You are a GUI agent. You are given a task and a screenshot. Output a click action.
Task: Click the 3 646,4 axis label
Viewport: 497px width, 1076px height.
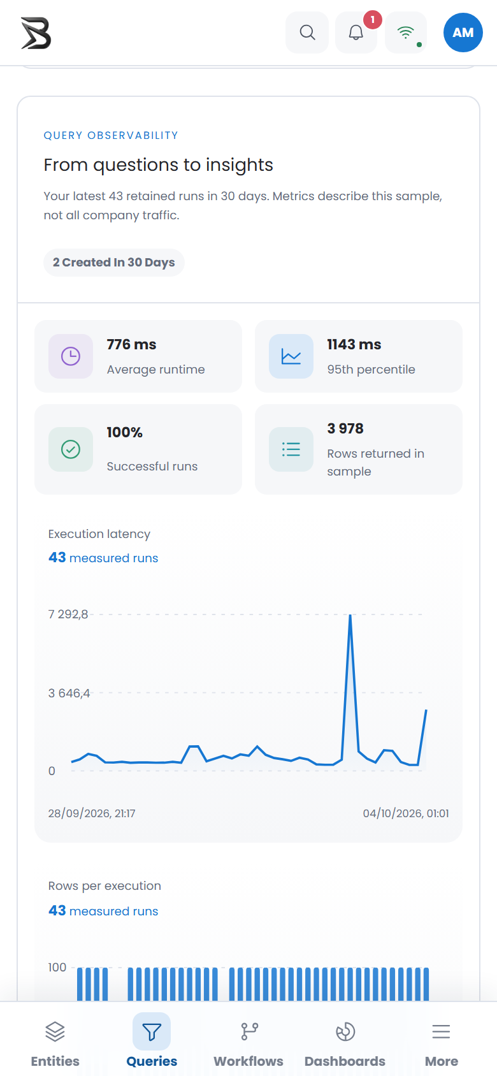point(69,693)
